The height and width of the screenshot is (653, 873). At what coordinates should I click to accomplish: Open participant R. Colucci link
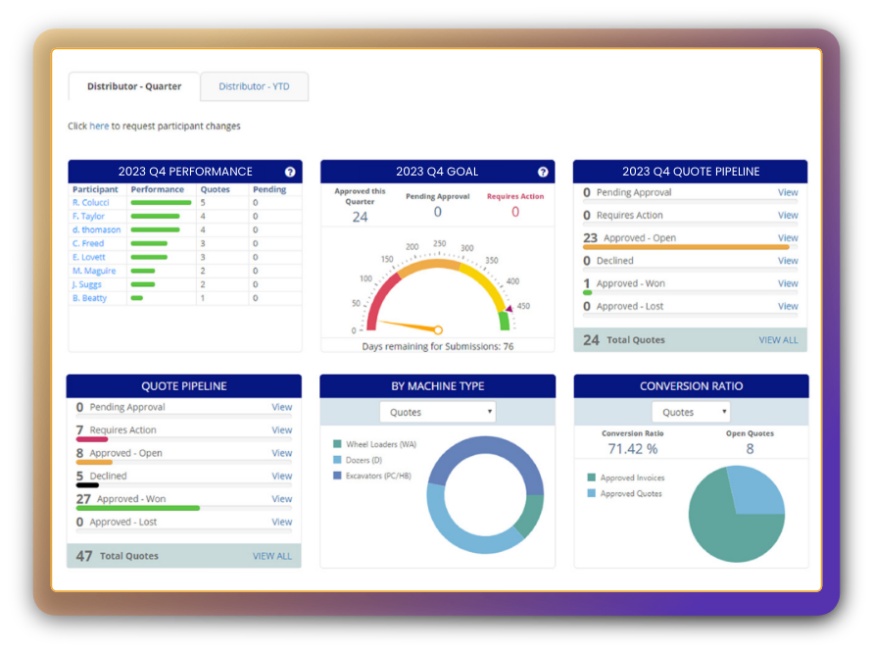pyautogui.click(x=90, y=203)
